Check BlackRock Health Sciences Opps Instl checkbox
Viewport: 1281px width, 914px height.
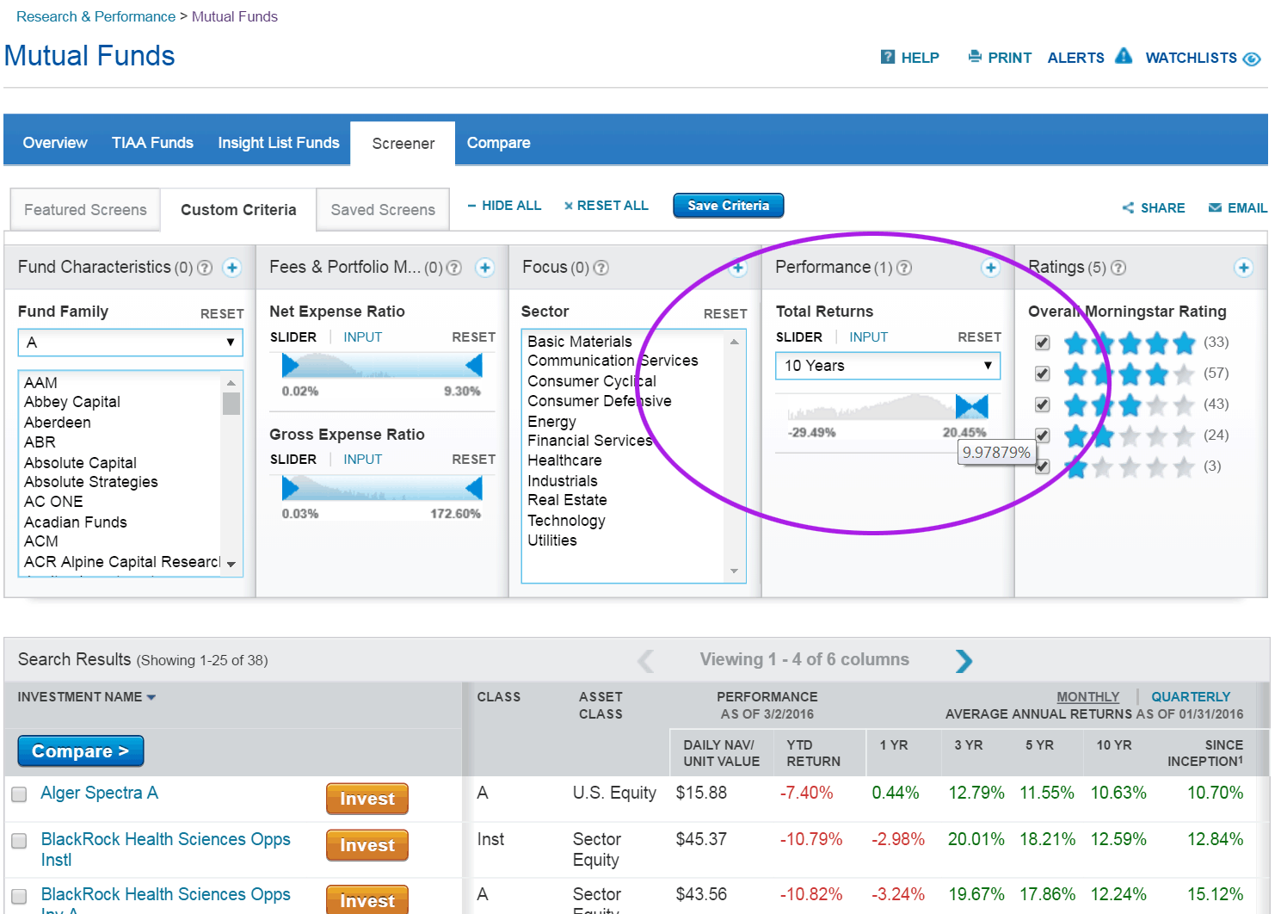click(19, 841)
